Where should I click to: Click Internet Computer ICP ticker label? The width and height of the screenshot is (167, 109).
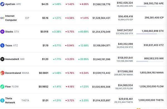(x=27, y=18)
